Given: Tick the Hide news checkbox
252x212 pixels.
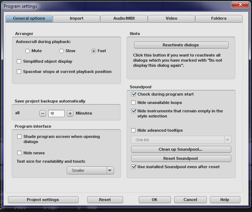Looking at the screenshot, I should [x=19, y=153].
